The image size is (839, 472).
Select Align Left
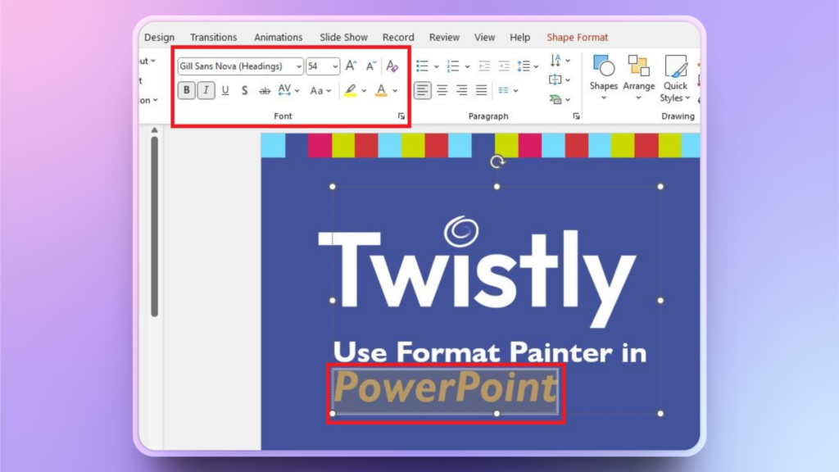point(422,90)
